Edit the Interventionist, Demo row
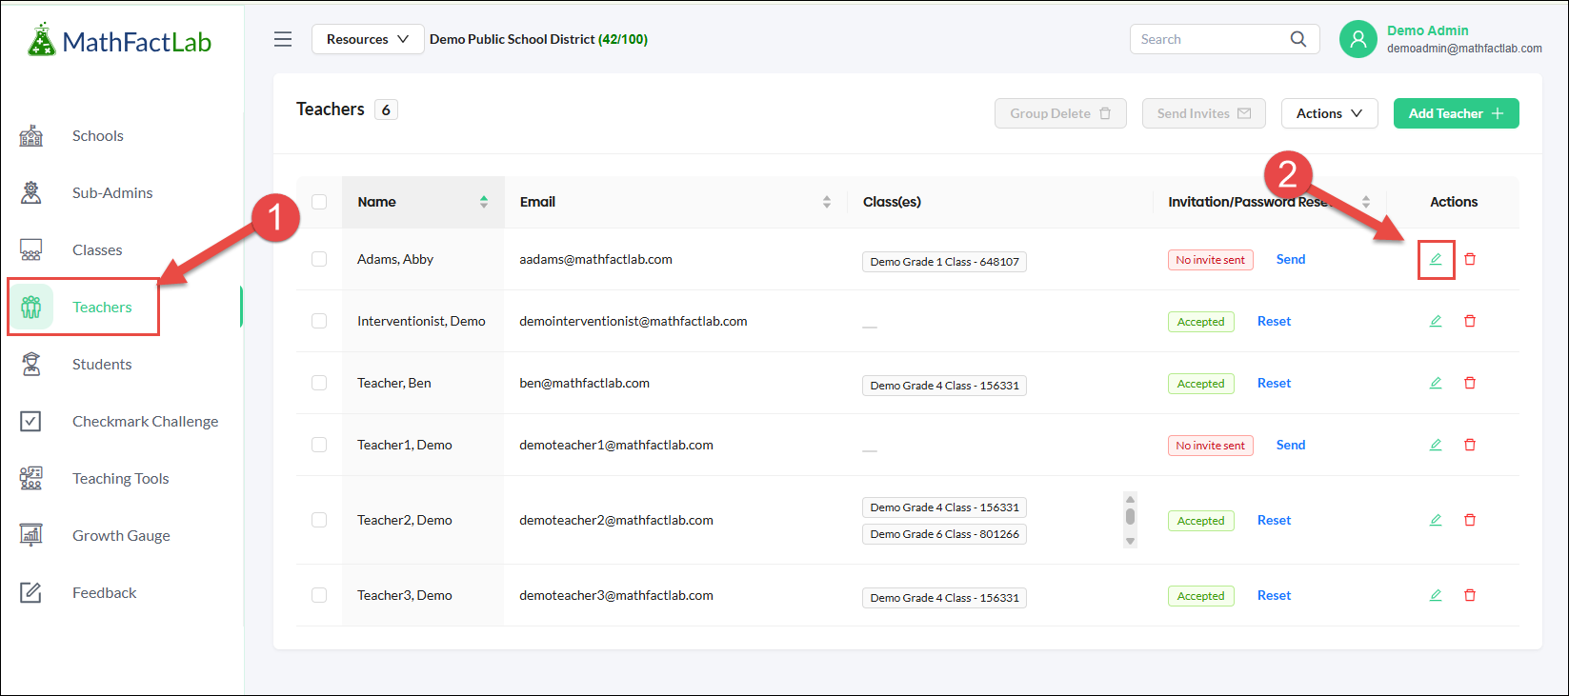 click(1436, 321)
